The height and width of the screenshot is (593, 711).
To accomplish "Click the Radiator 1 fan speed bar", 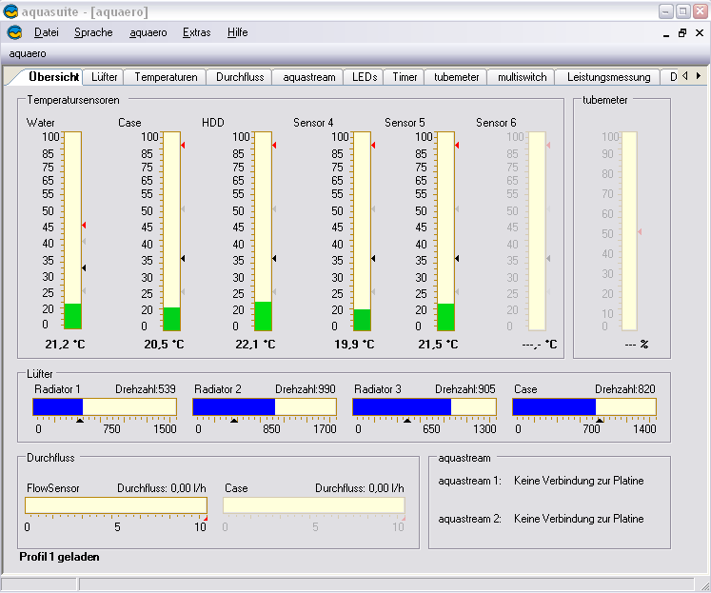I will click(105, 407).
